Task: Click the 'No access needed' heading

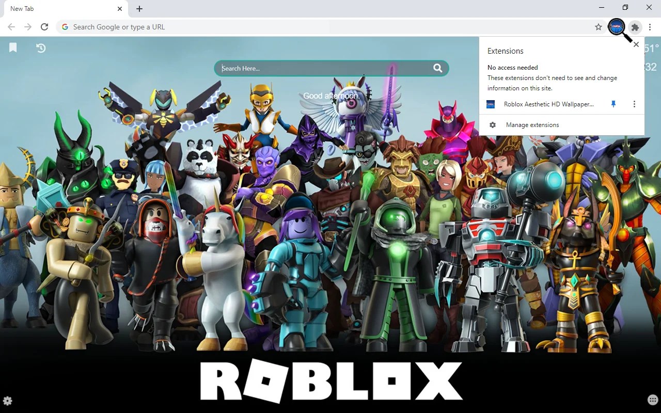Action: tap(513, 68)
